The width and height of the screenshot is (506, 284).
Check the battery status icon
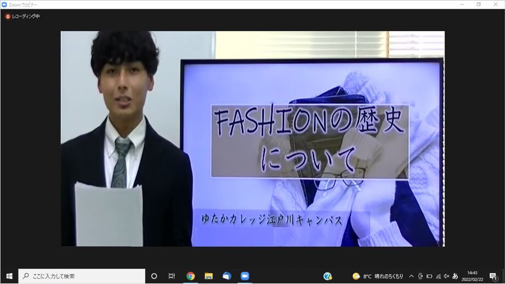pyautogui.click(x=429, y=276)
